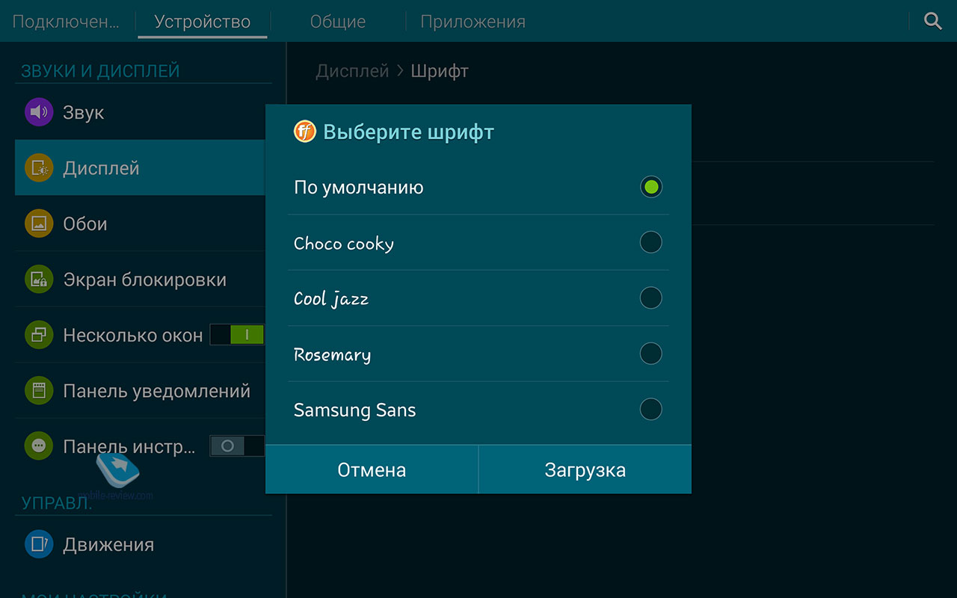
Task: Switch to the Приложения tab
Action: pyautogui.click(x=473, y=22)
